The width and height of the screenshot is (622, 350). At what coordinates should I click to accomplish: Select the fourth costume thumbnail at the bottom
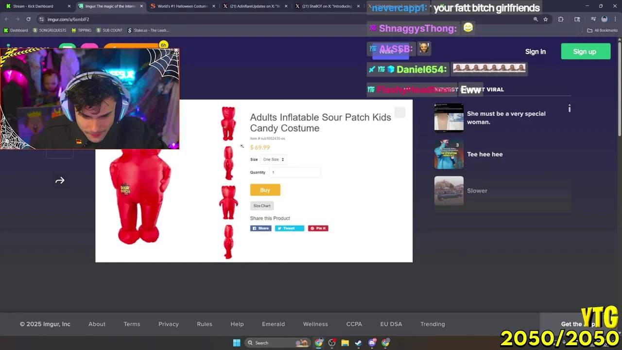point(228,242)
